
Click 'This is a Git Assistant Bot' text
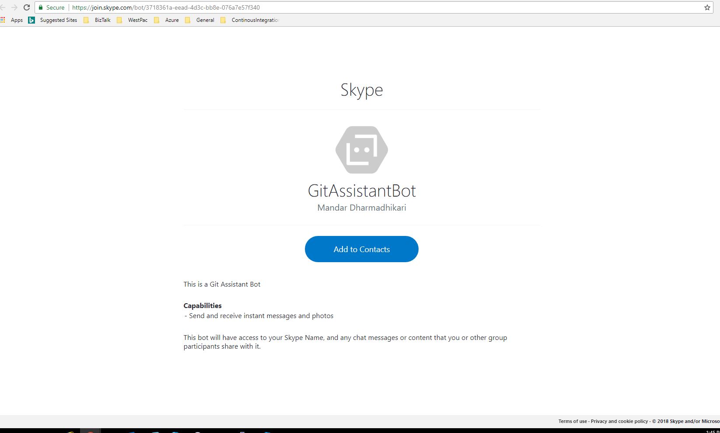click(x=222, y=284)
